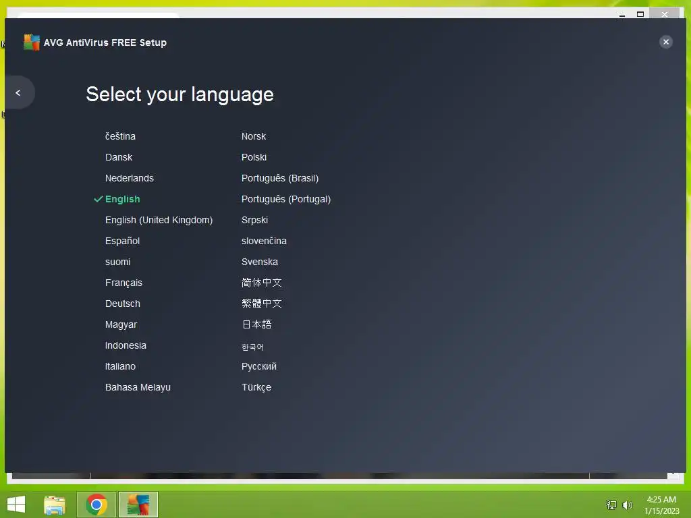Select Português (Portugal)

pos(286,199)
